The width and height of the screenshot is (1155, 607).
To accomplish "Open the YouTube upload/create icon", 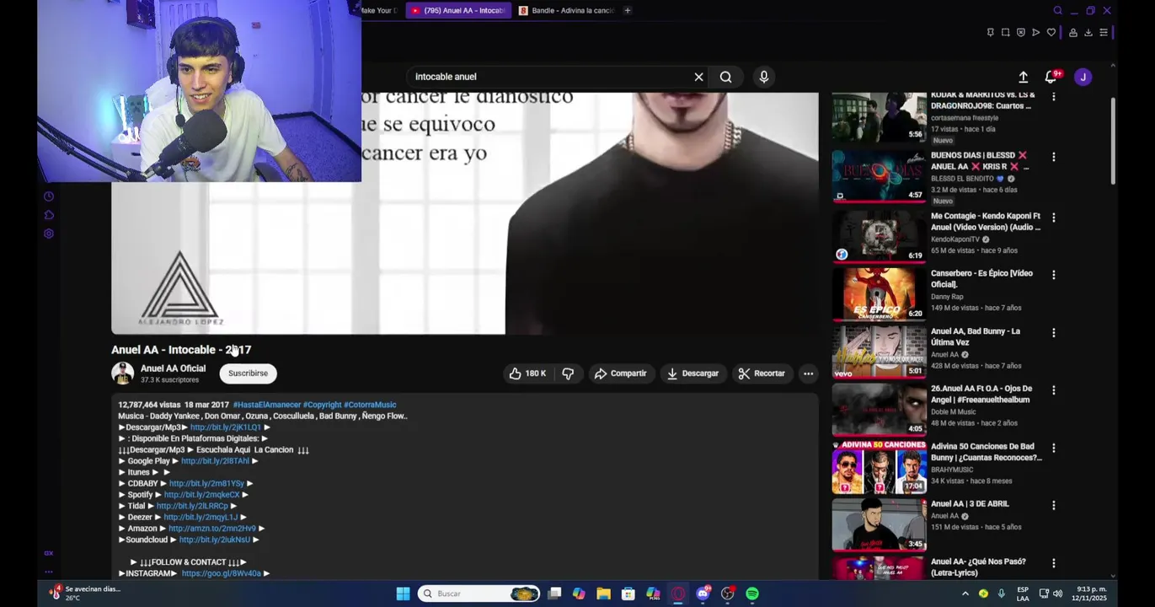I will point(1023,77).
